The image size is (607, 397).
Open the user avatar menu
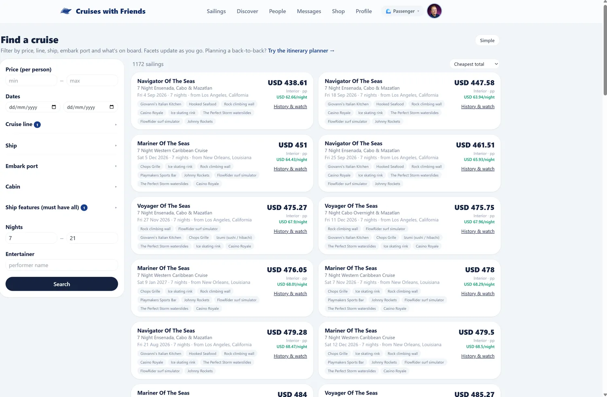point(434,11)
